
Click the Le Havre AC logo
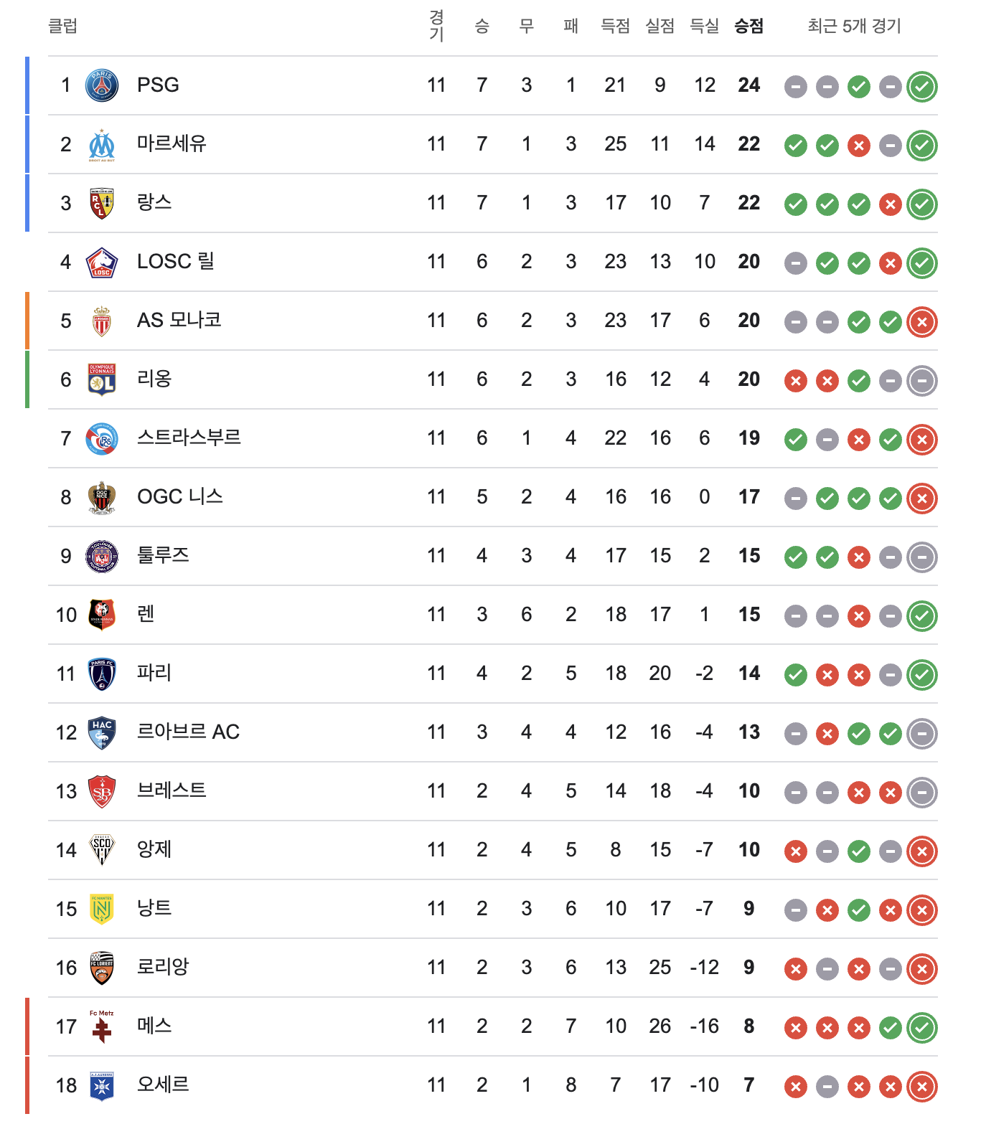[102, 732]
